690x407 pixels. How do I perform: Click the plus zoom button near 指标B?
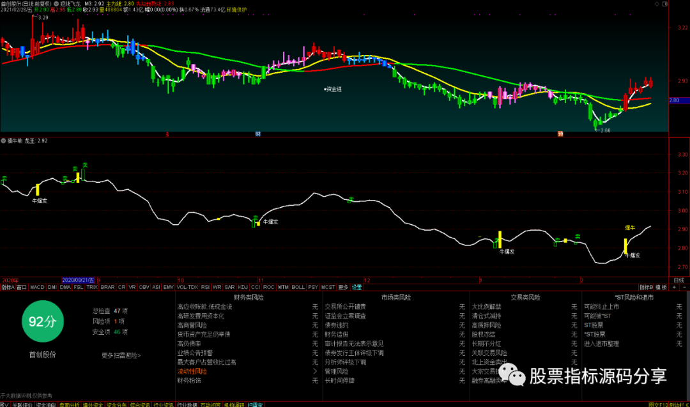674,288
